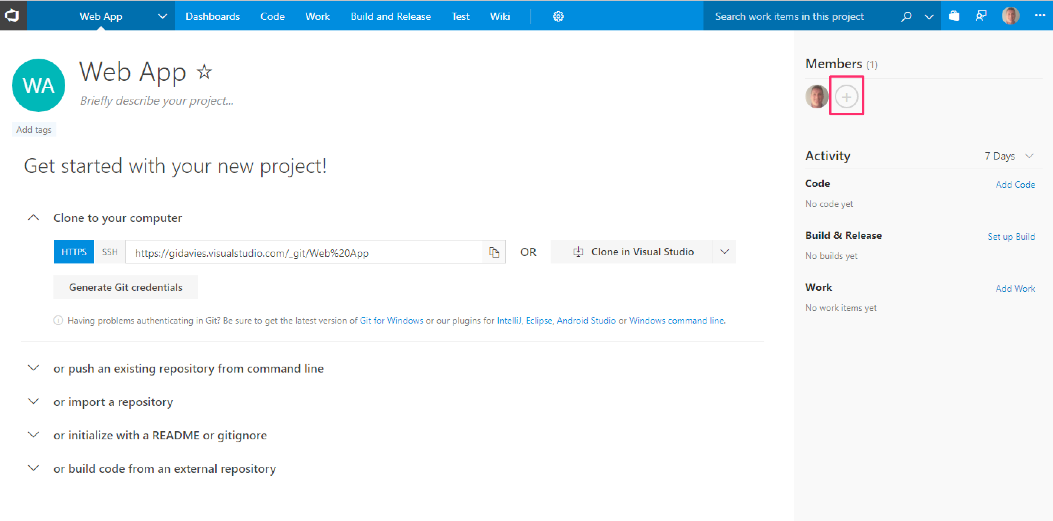Click the project chat rooms icon
The width and height of the screenshot is (1053, 521).
(981, 16)
